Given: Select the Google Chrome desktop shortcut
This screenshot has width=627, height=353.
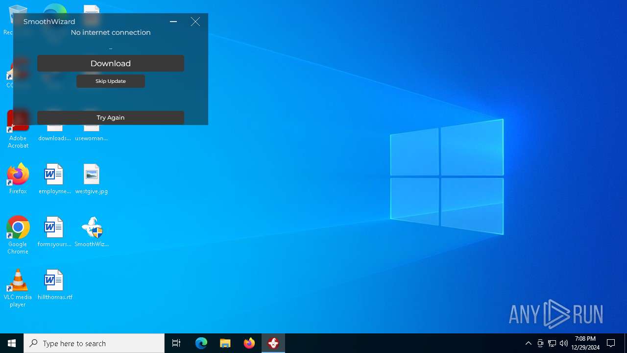Looking at the screenshot, I should pyautogui.click(x=18, y=235).
